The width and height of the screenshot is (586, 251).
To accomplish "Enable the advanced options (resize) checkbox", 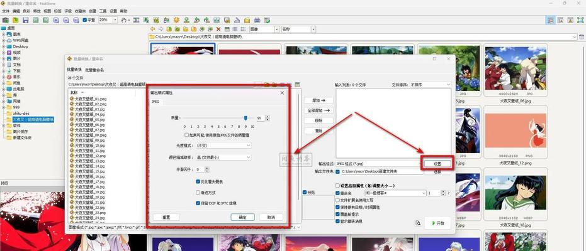I will (x=338, y=186).
